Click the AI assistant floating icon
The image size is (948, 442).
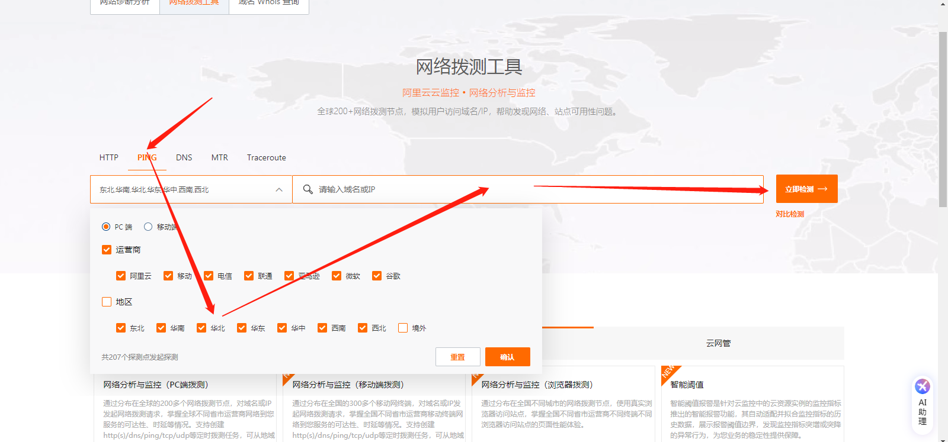tap(922, 387)
